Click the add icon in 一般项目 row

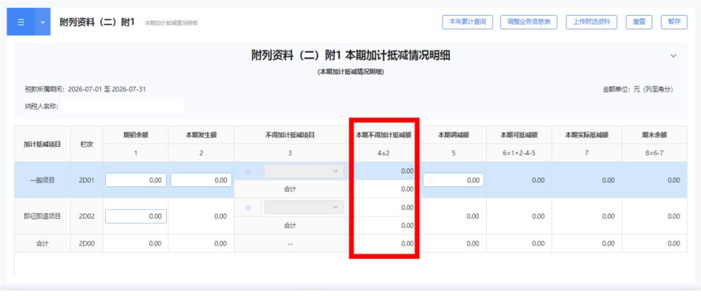pyautogui.click(x=248, y=171)
